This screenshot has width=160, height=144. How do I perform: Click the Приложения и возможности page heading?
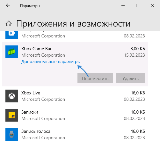click(73, 24)
